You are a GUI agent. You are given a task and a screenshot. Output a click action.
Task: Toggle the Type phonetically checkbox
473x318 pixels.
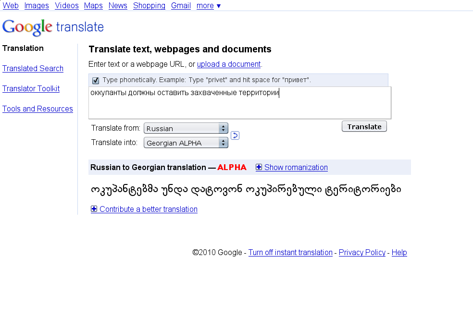[96, 80]
